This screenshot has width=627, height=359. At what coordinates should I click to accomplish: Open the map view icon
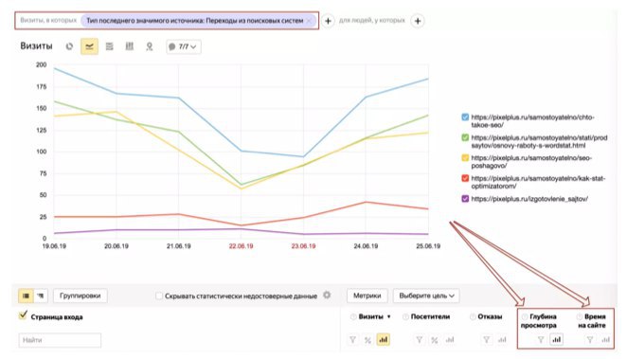[150, 46]
